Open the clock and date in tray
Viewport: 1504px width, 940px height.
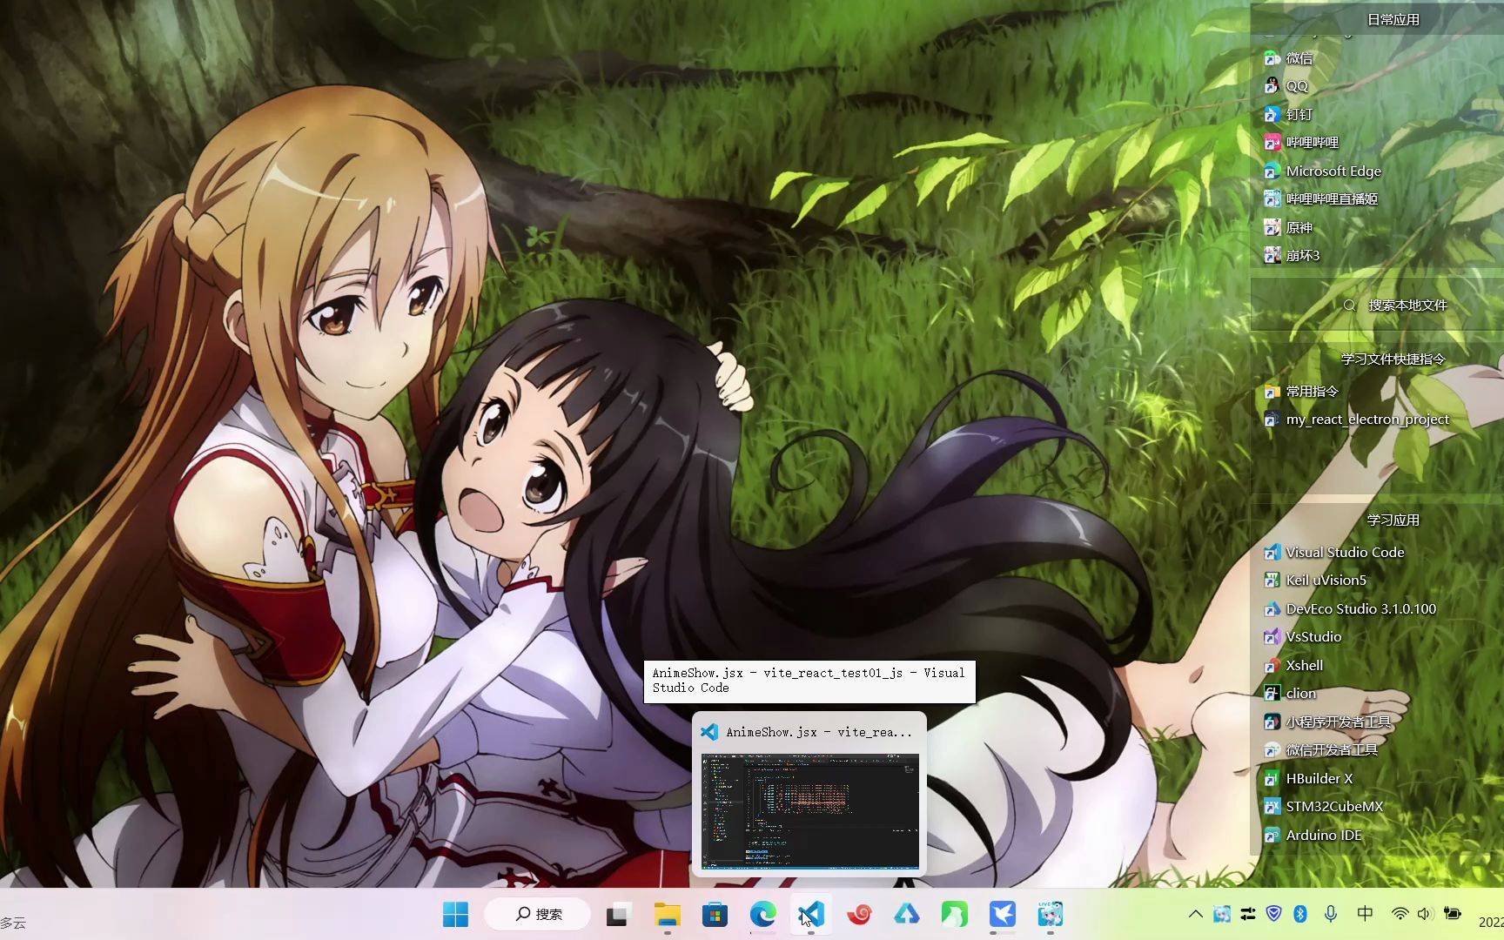click(x=1490, y=922)
